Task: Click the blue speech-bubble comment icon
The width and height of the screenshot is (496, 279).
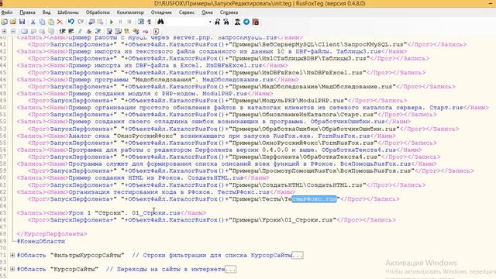Action: [24, 31]
